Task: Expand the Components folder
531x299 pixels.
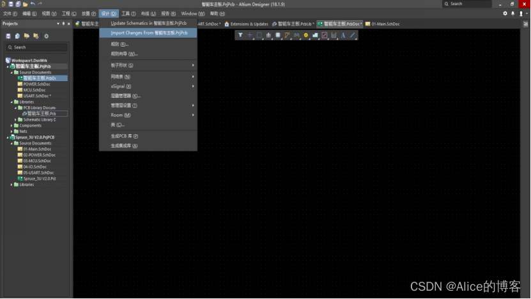Action: (12, 126)
